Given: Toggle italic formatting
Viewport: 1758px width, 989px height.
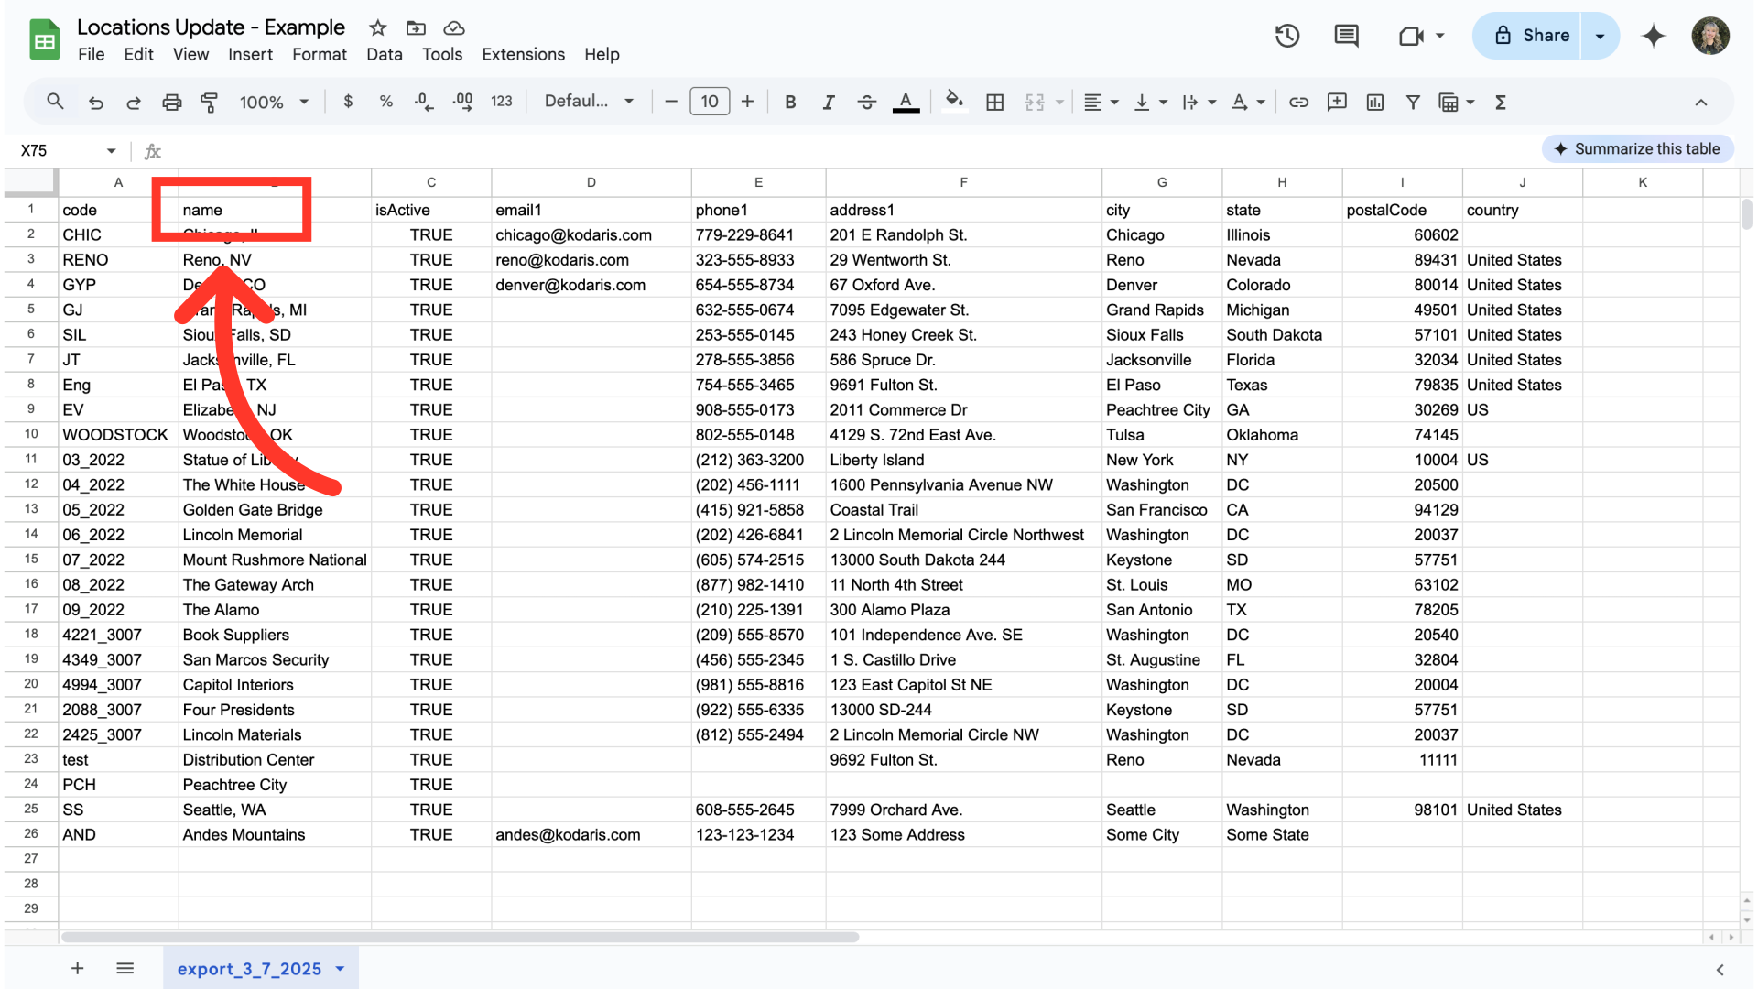Looking at the screenshot, I should tap(828, 103).
